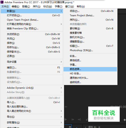Expand 打开最近使用的内容(E) submenu
126x128 pixels.
32,24
